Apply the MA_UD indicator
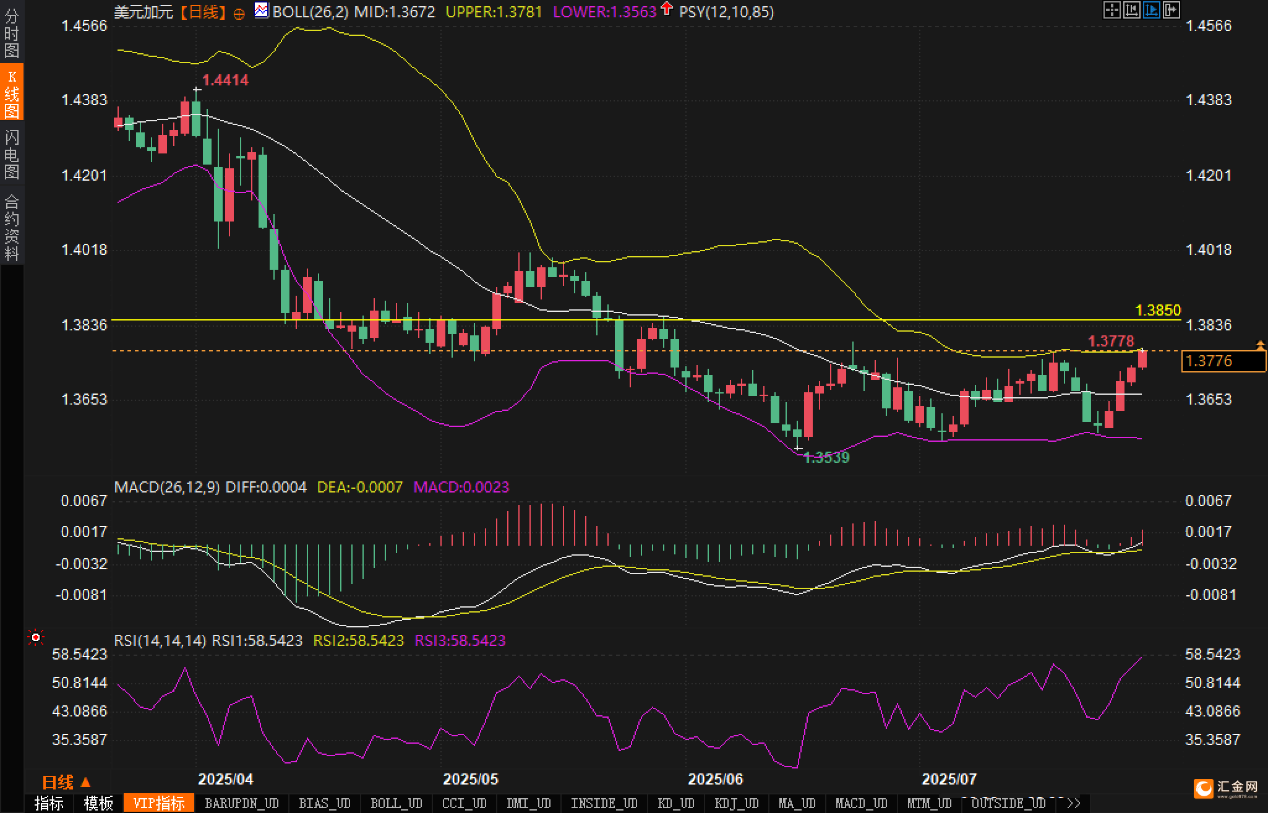The height and width of the screenshot is (813, 1268). (797, 803)
